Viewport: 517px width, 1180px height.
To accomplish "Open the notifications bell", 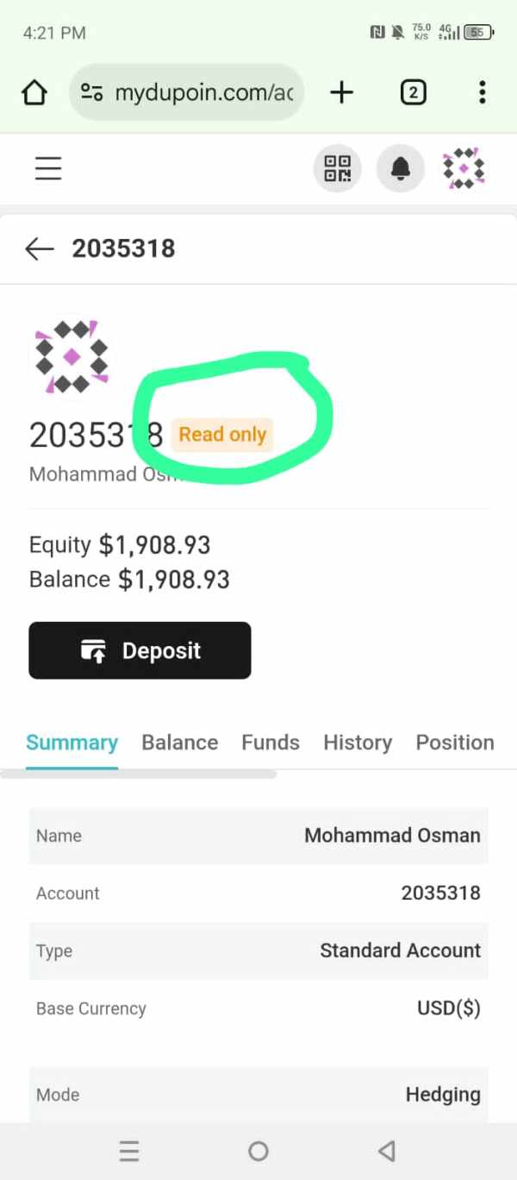I will click(401, 168).
